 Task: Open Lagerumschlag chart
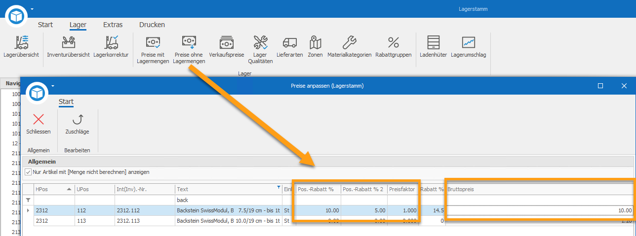click(468, 46)
